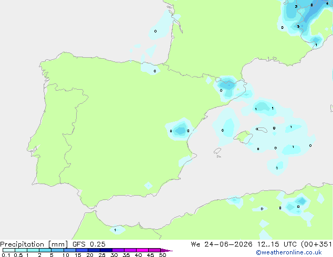Click the "45" legend scale label

[x=150, y=255]
